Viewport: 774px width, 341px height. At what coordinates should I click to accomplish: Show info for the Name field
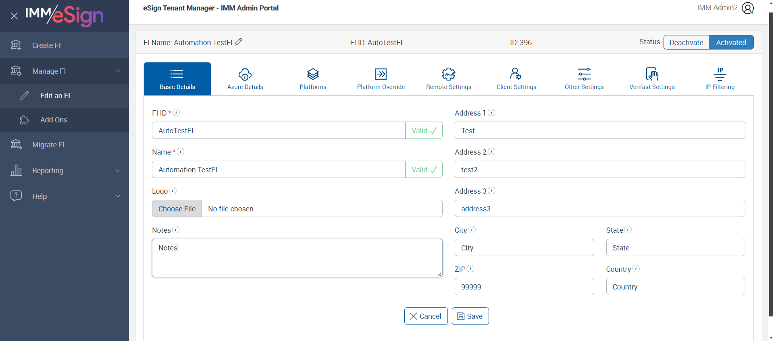tap(181, 151)
